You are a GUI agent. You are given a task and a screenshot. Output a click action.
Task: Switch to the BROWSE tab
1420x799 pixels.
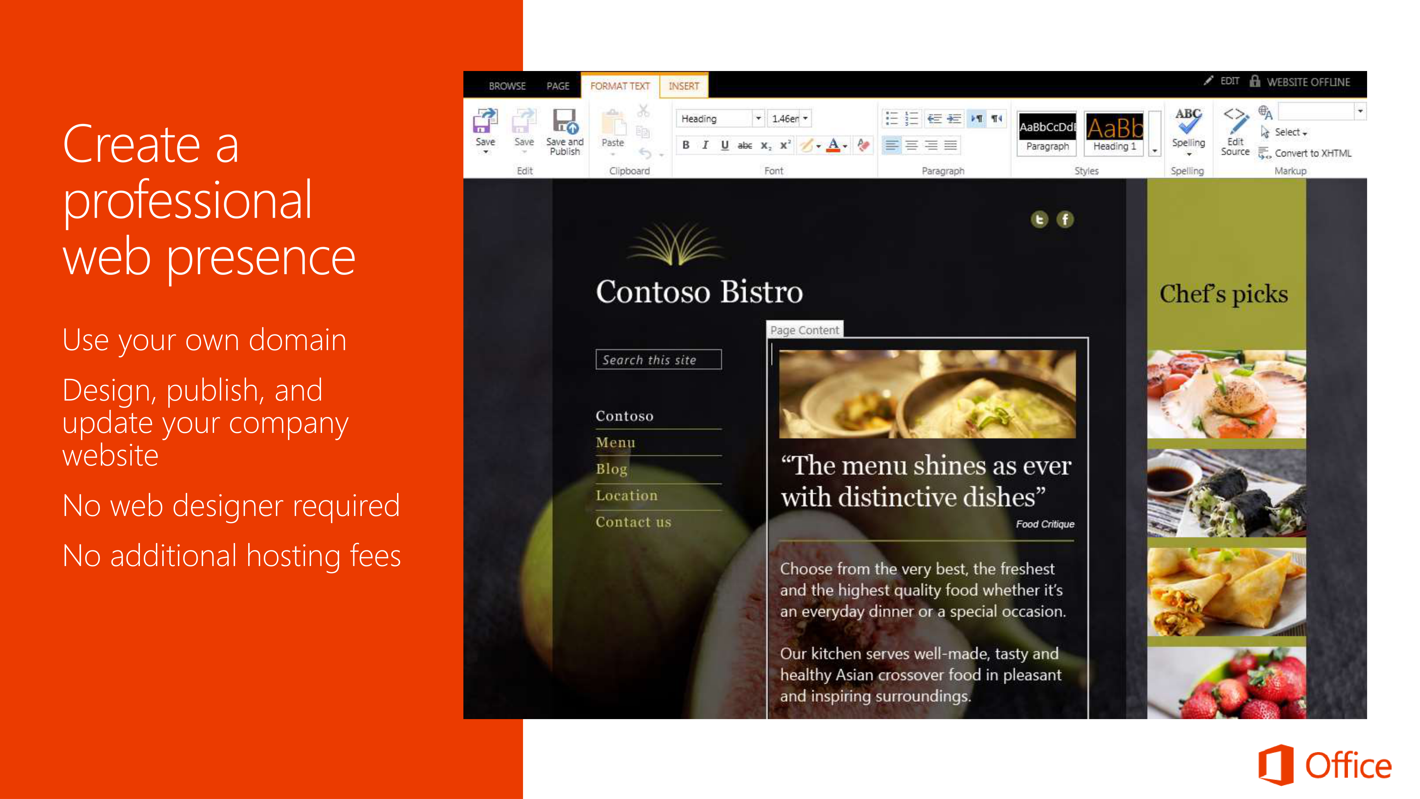tap(507, 86)
